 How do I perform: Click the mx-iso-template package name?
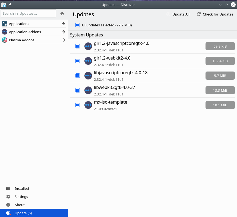pyautogui.click(x=110, y=102)
